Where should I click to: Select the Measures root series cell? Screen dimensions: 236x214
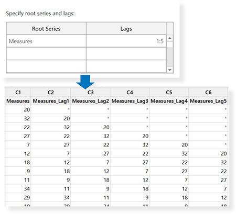[46, 41]
